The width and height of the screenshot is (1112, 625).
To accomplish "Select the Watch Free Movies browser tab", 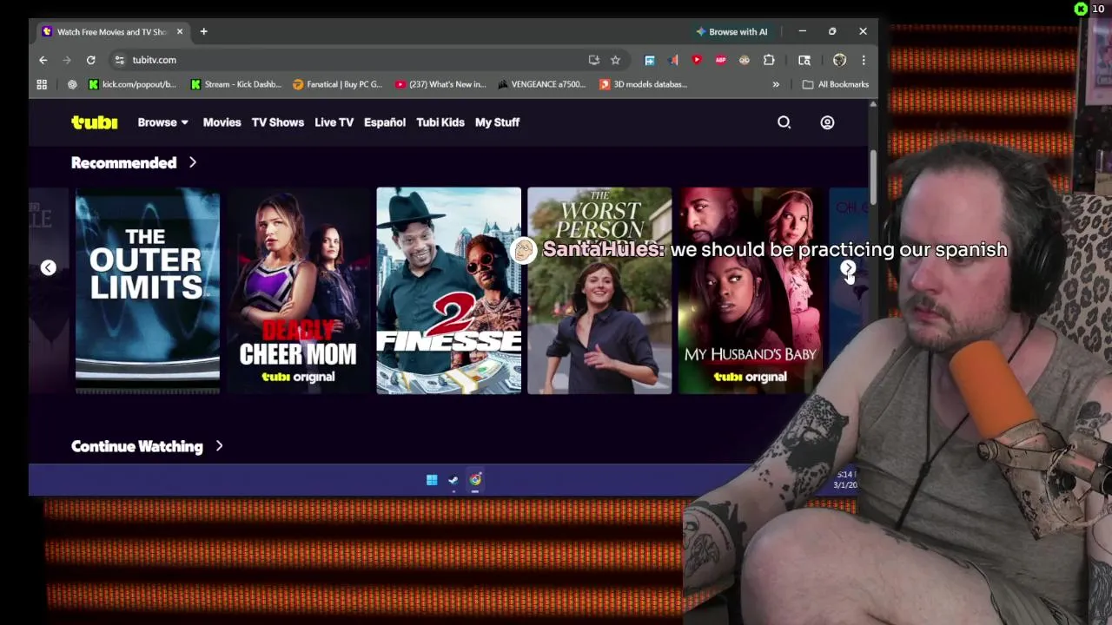I will pos(113,31).
